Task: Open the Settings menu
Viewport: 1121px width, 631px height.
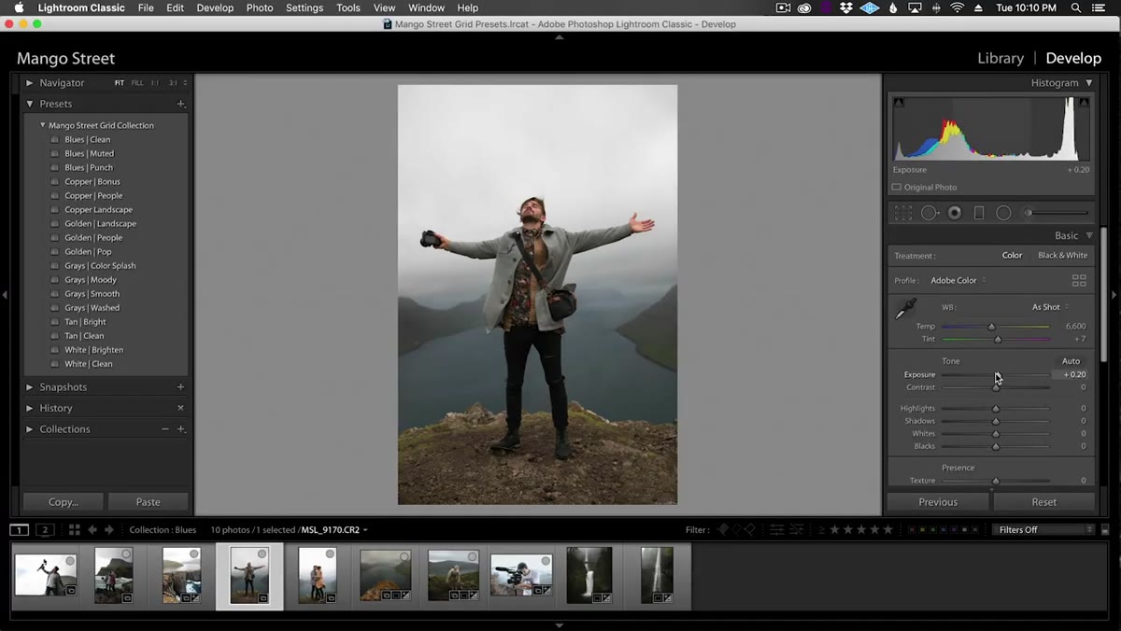Action: 305,7
